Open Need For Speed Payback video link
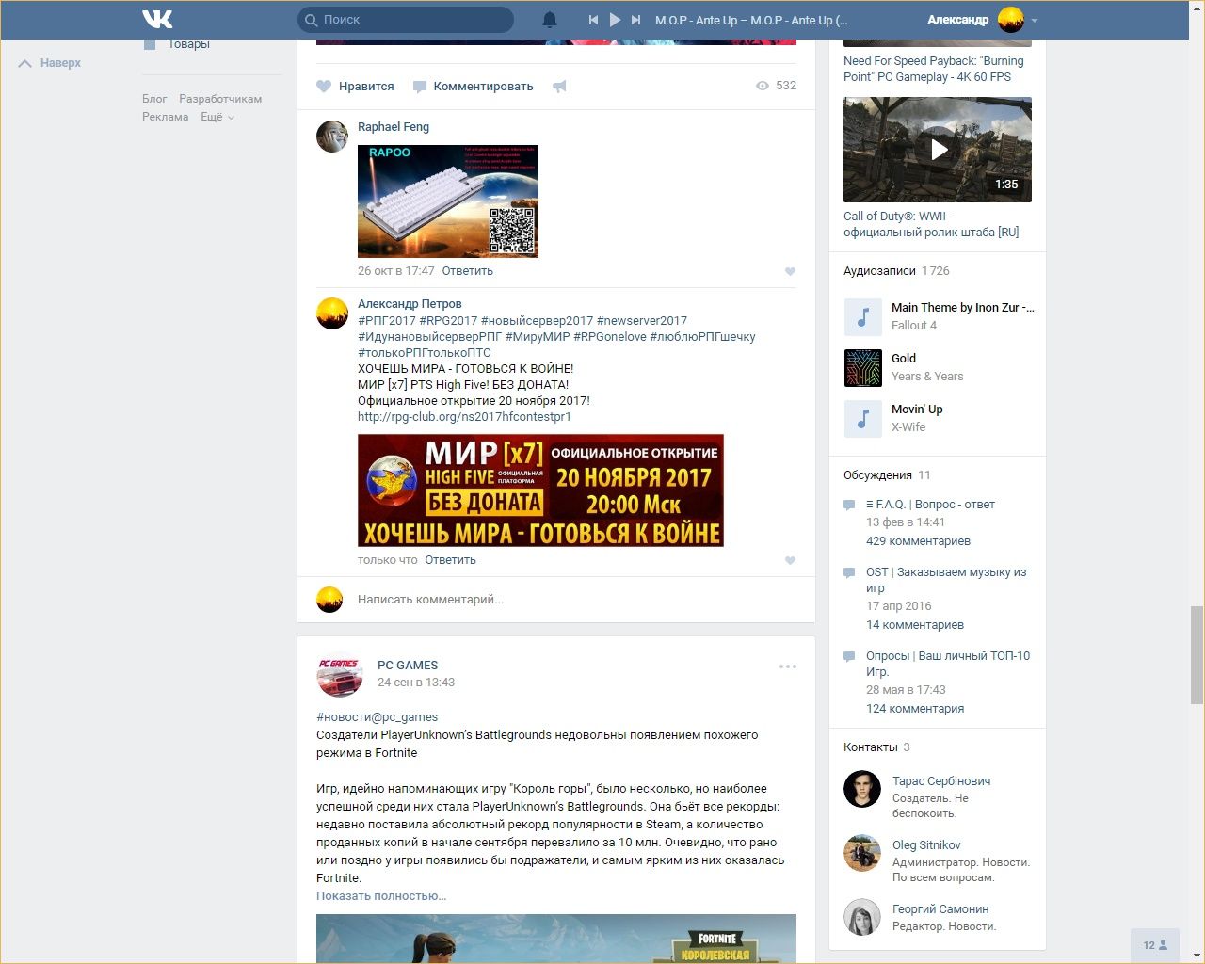1205x964 pixels. coord(934,69)
